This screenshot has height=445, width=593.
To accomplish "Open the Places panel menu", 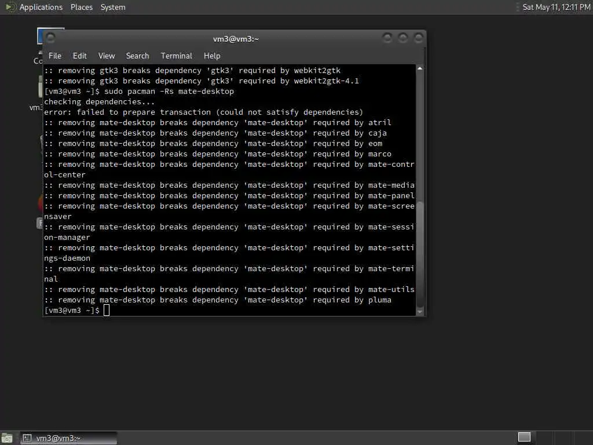I will [x=81, y=7].
